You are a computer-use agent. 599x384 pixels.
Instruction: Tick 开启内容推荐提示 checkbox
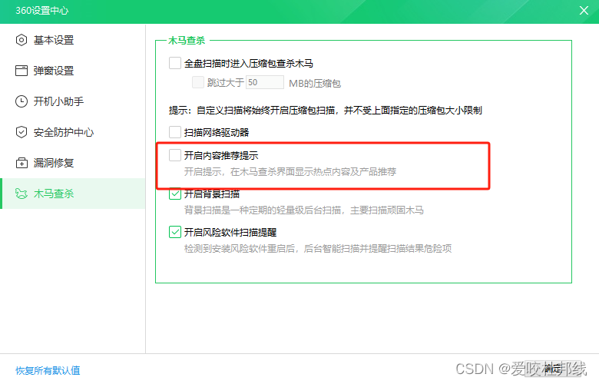[175, 155]
